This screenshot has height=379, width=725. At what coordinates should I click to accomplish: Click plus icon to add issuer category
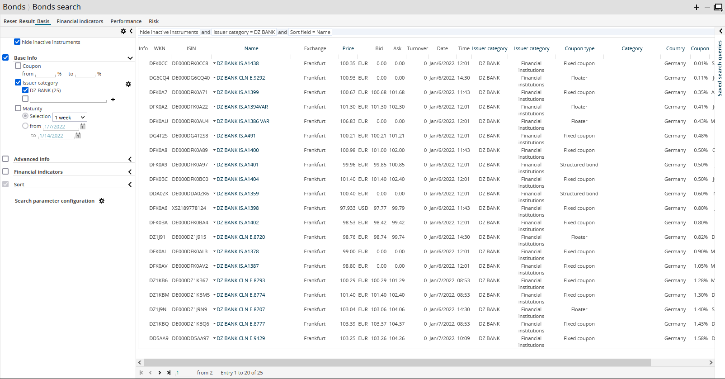click(113, 99)
